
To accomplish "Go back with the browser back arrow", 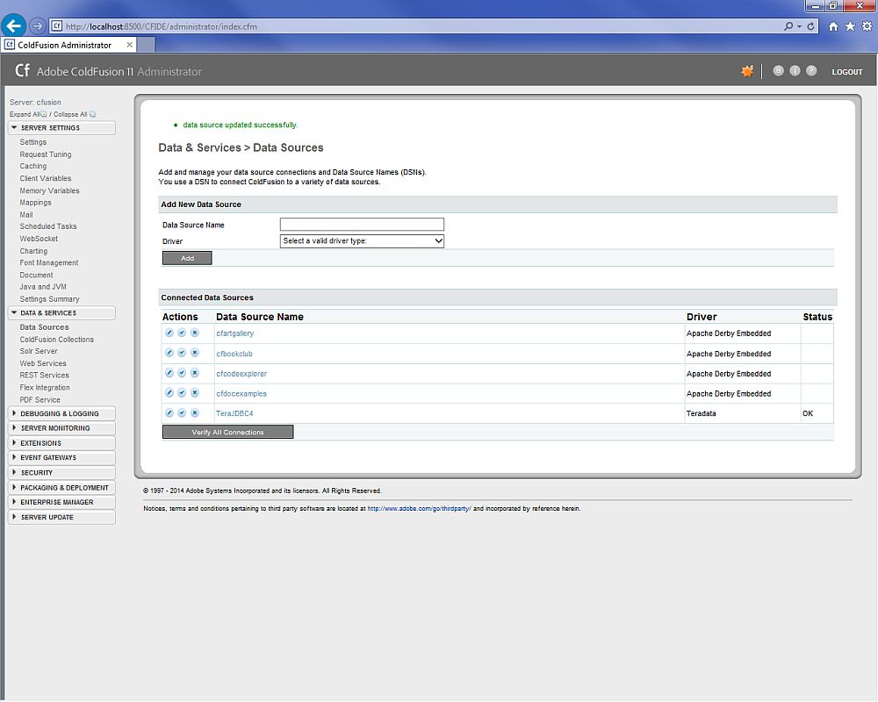I will coord(14,25).
